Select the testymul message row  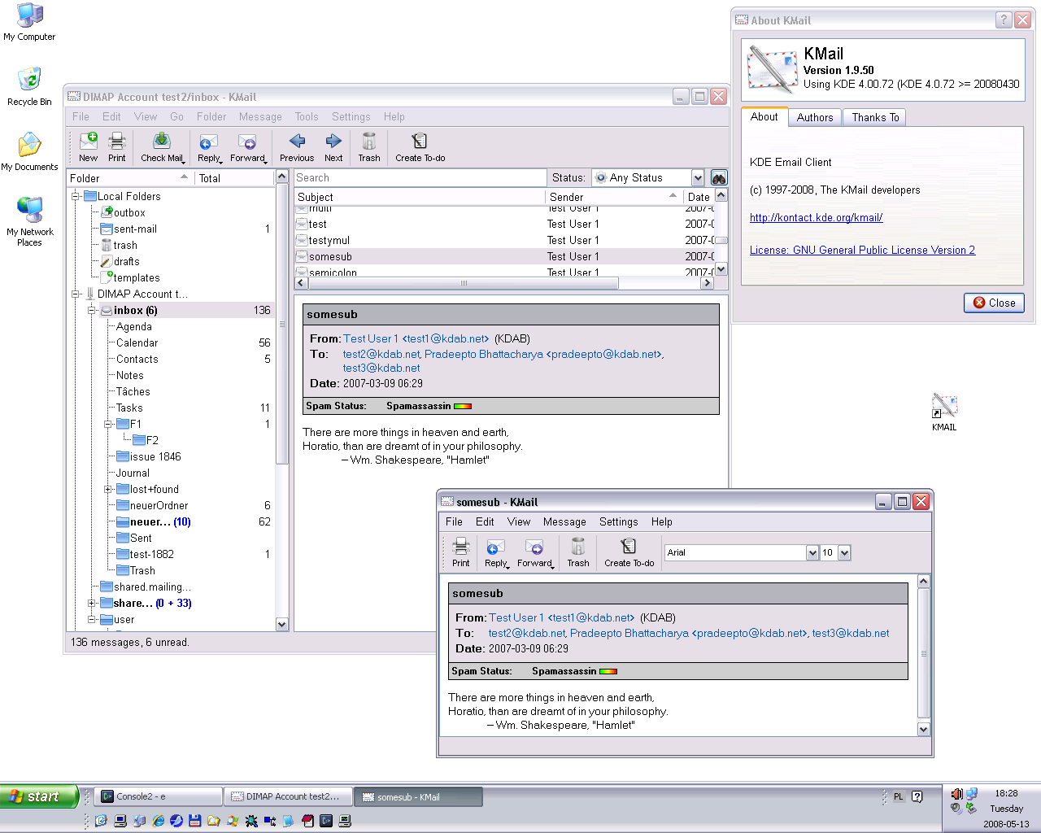[504, 241]
